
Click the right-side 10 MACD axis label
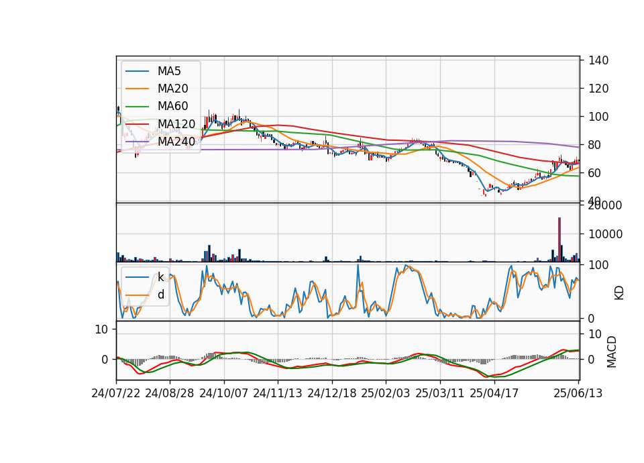[595, 334]
